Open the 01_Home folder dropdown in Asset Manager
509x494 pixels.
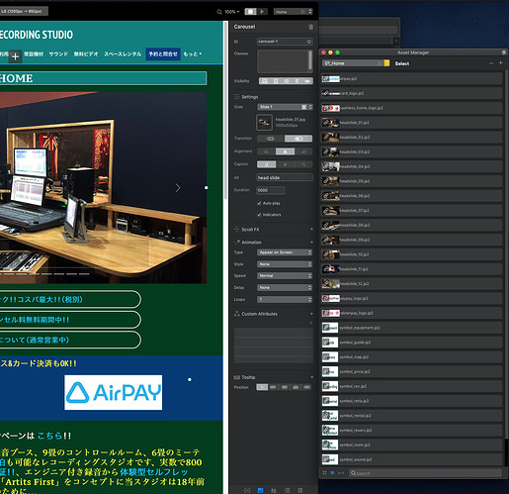coord(356,63)
